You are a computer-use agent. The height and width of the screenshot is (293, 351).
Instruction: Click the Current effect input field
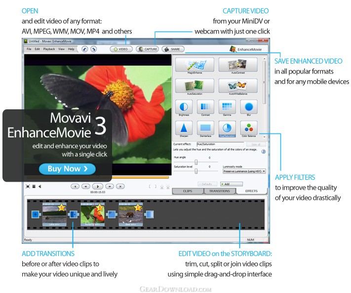pyautogui.click(x=220, y=144)
